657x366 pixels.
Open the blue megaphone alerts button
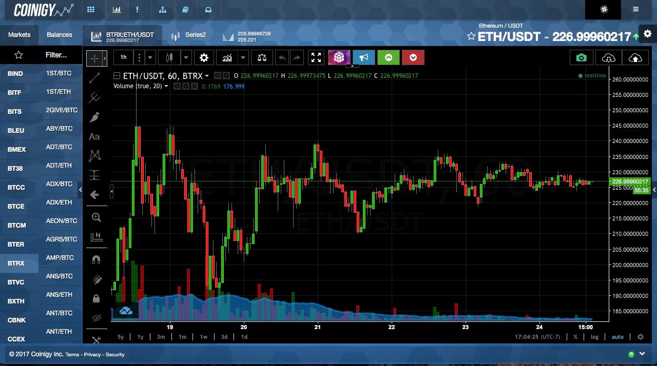pos(364,57)
